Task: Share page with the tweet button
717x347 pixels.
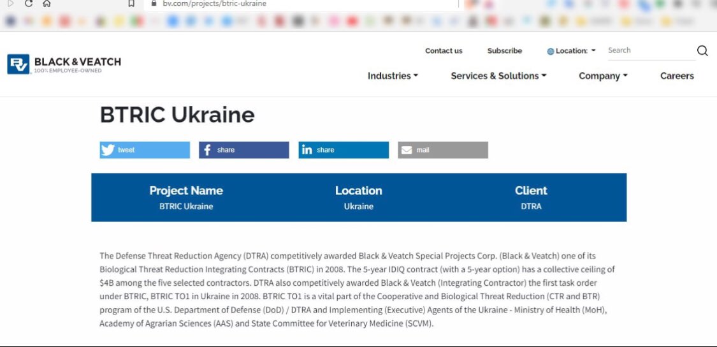Action: click(145, 150)
